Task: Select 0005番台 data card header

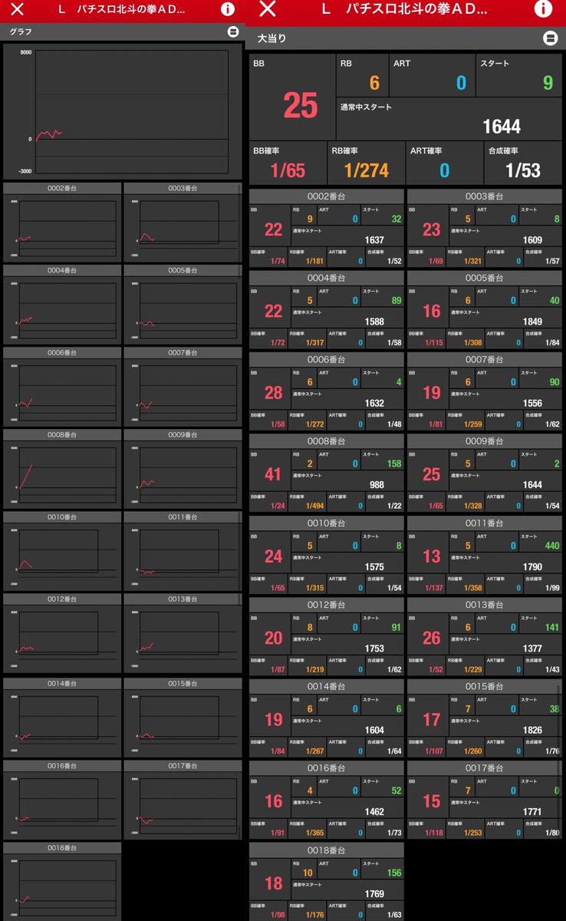Action: [x=484, y=278]
